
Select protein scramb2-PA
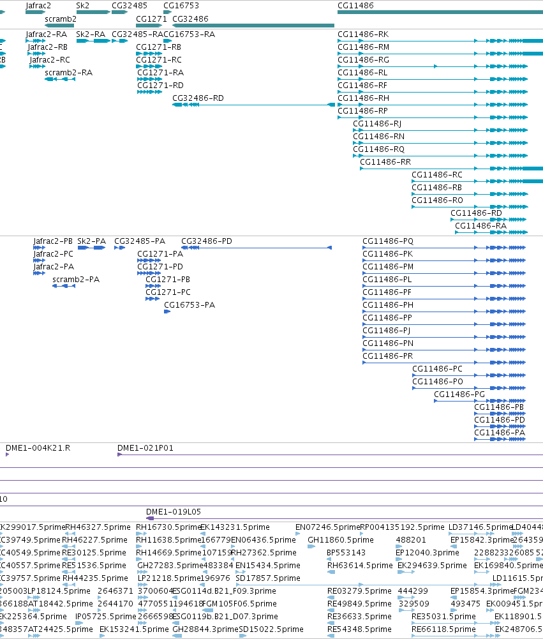pos(64,286)
